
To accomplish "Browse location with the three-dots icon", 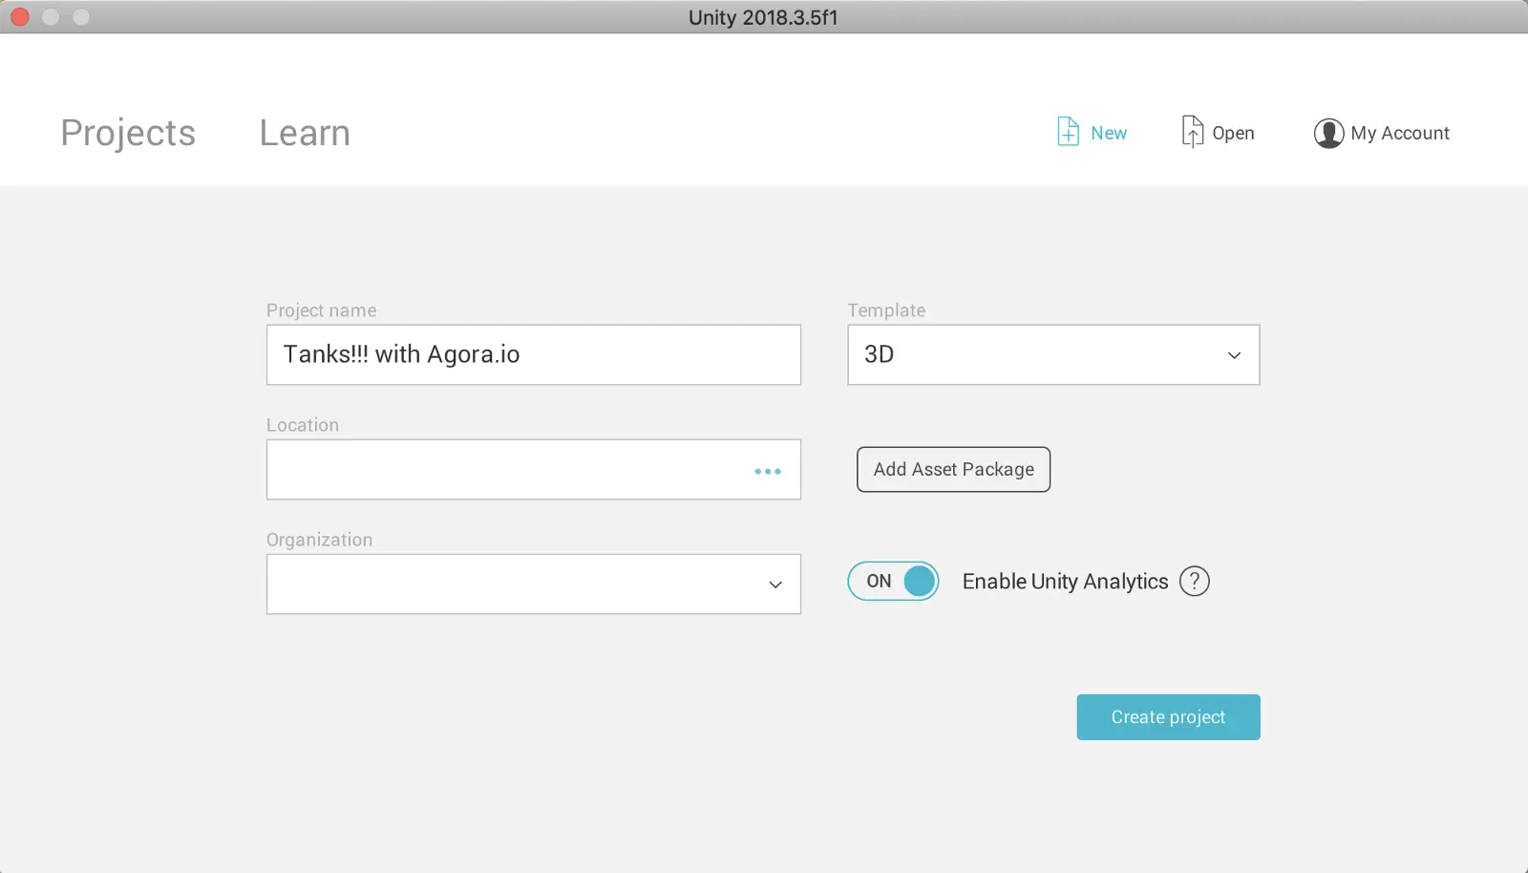I will tap(768, 471).
